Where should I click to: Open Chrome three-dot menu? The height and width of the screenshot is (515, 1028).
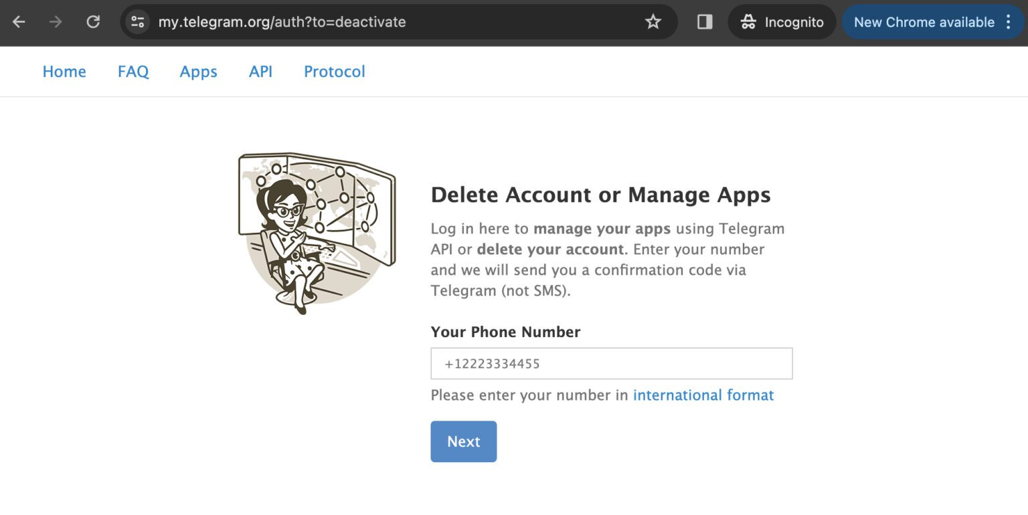[1008, 22]
